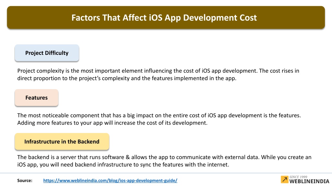Click the line starting 'iOS app, you will need'
Viewport: 332px width, 186px height.
(123, 164)
